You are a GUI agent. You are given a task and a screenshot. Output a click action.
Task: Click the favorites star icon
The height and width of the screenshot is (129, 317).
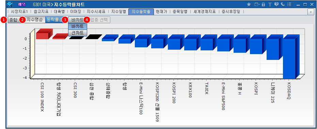[x=249, y=4]
